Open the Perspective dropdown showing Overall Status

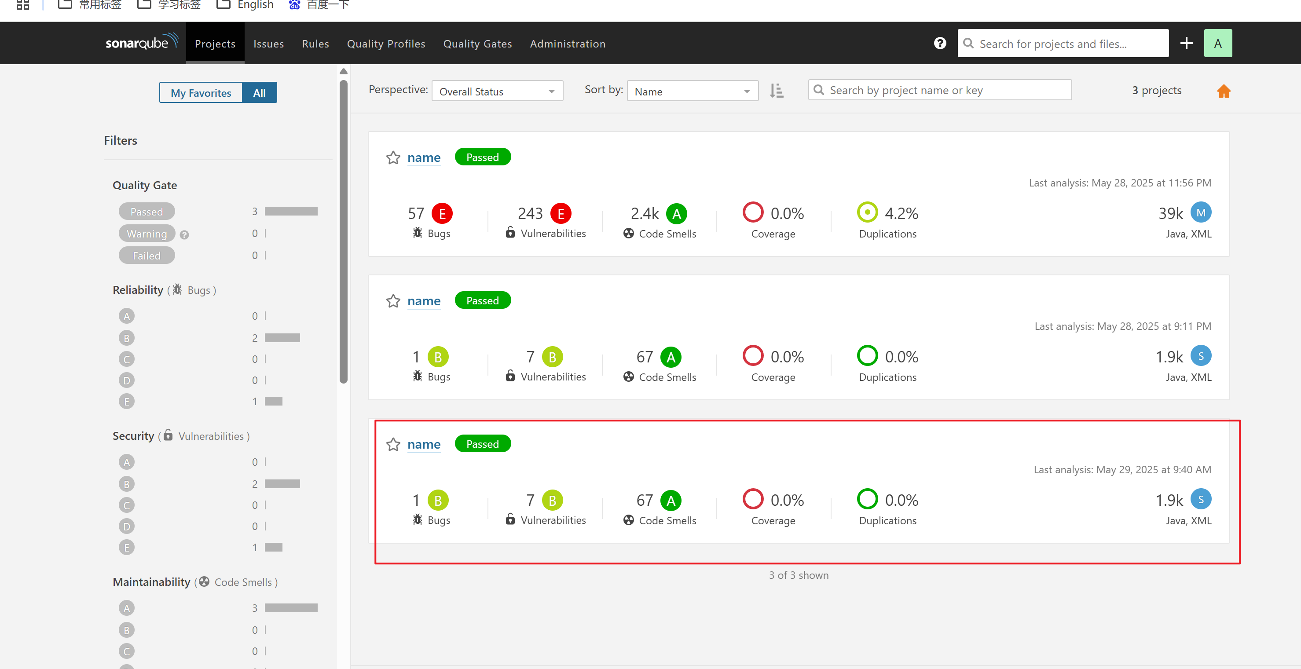tap(497, 91)
